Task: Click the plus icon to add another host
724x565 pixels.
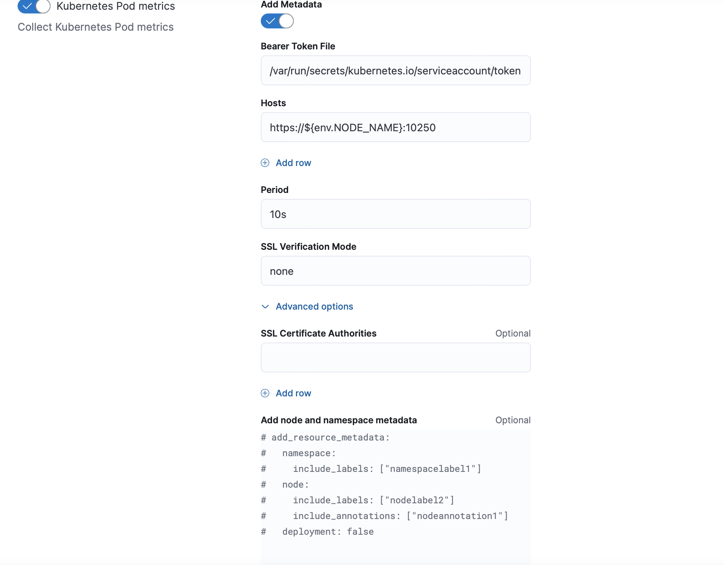Action: [x=265, y=163]
